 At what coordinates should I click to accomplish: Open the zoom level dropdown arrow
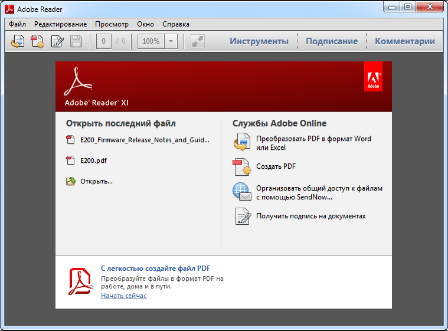(171, 41)
